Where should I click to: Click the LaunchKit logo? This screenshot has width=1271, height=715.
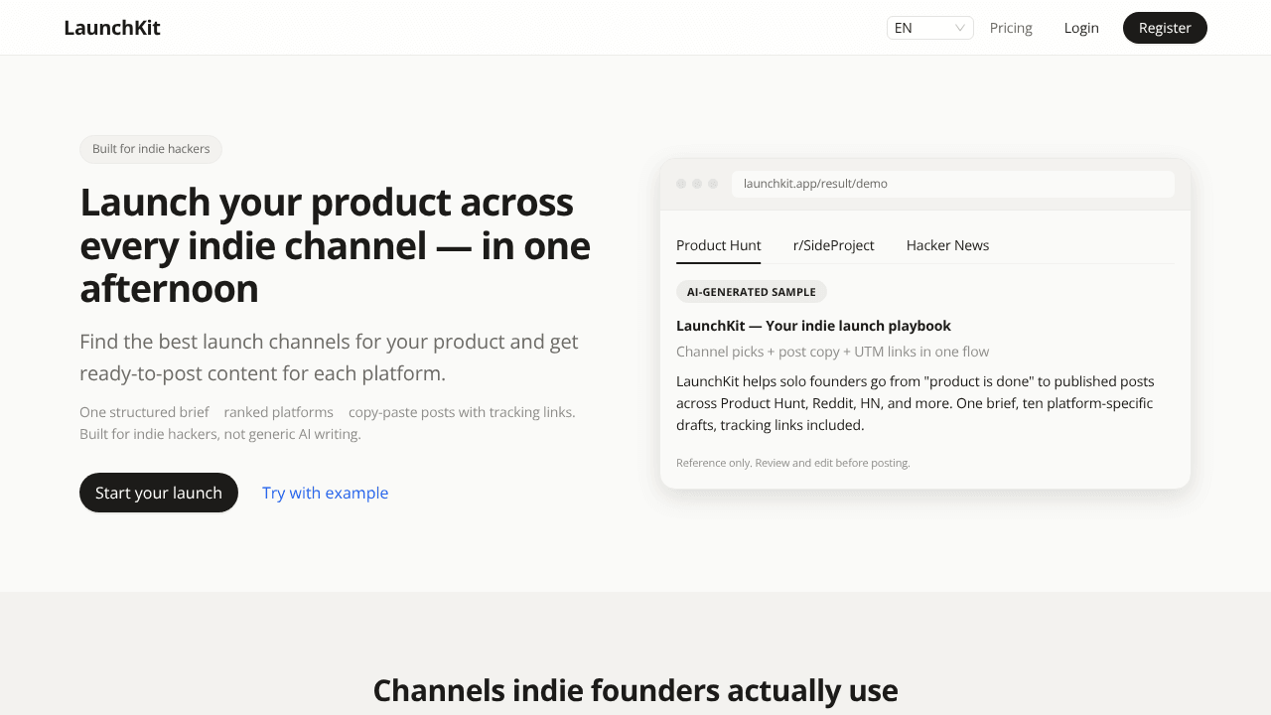click(112, 28)
